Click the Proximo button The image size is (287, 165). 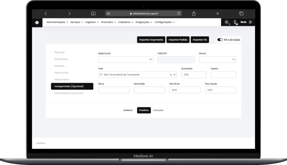144,110
